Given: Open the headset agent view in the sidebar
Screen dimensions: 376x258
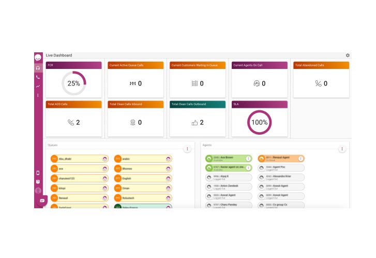Looking at the screenshot, I should (x=38, y=68).
